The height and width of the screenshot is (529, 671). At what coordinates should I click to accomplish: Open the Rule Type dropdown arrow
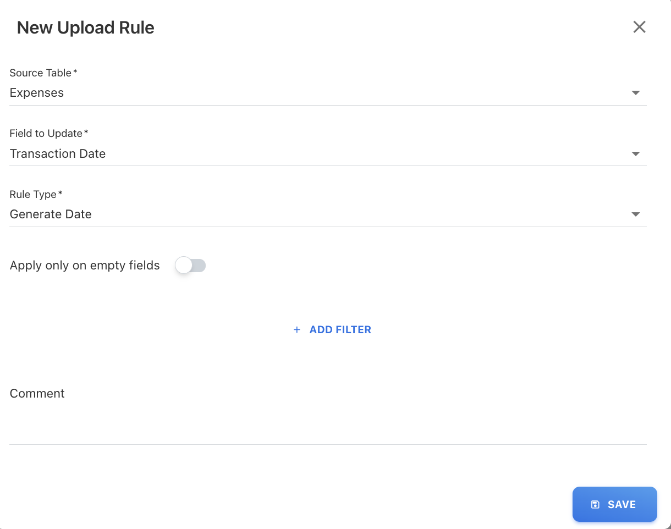point(636,214)
